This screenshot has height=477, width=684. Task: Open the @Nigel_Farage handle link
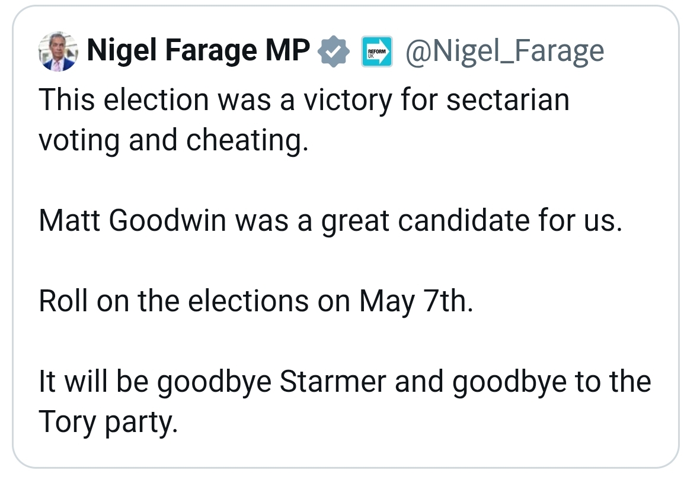504,52
